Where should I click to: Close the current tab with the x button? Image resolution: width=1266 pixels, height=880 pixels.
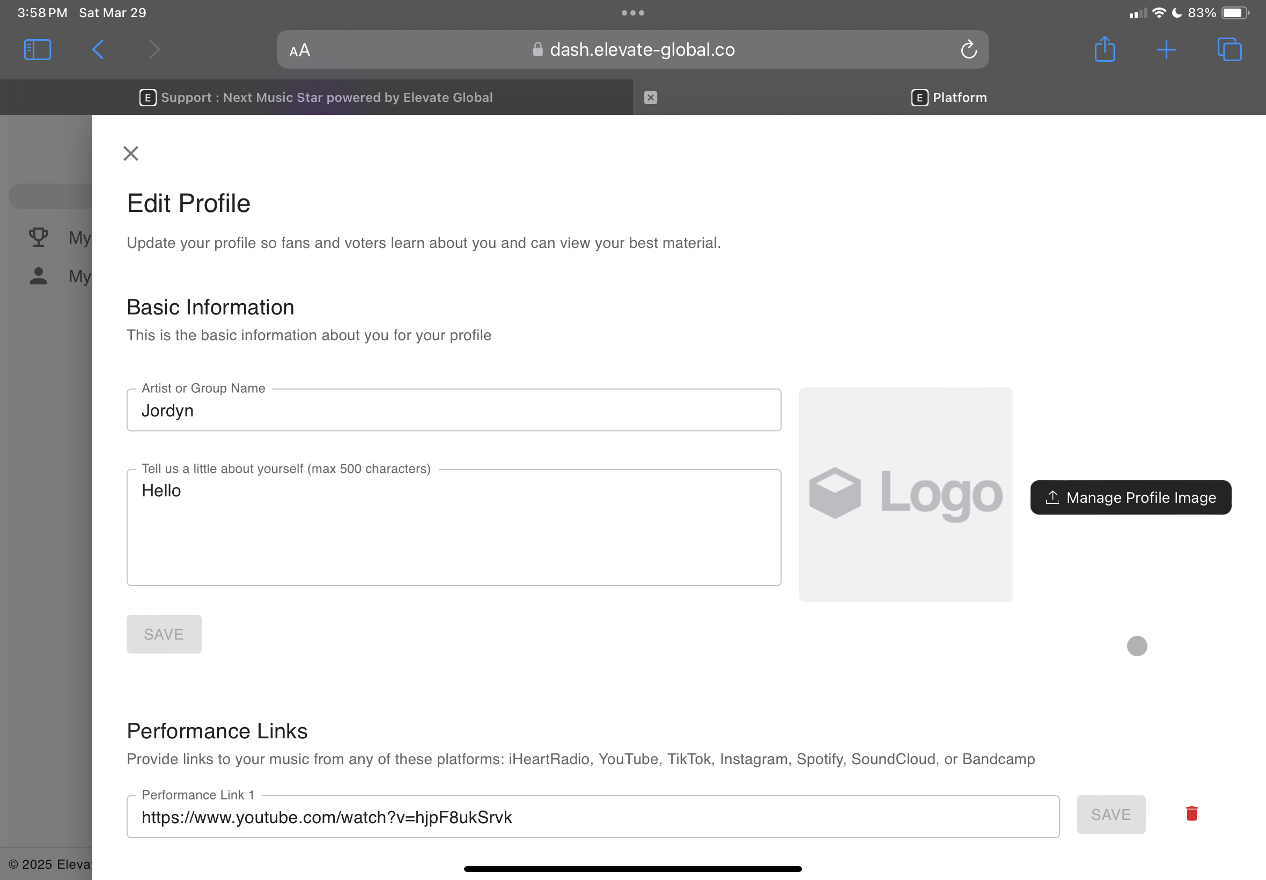tap(650, 98)
